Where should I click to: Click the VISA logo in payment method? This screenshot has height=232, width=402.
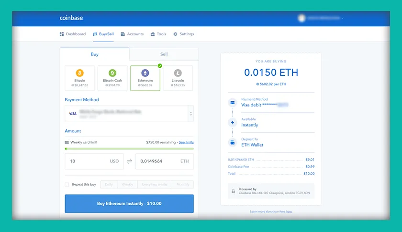73,114
